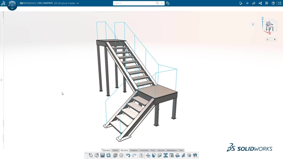Viewport: 283px width, 159px height.
Task: Open the 3DEXPERIENCE compass
Action: click(x=12, y=5)
